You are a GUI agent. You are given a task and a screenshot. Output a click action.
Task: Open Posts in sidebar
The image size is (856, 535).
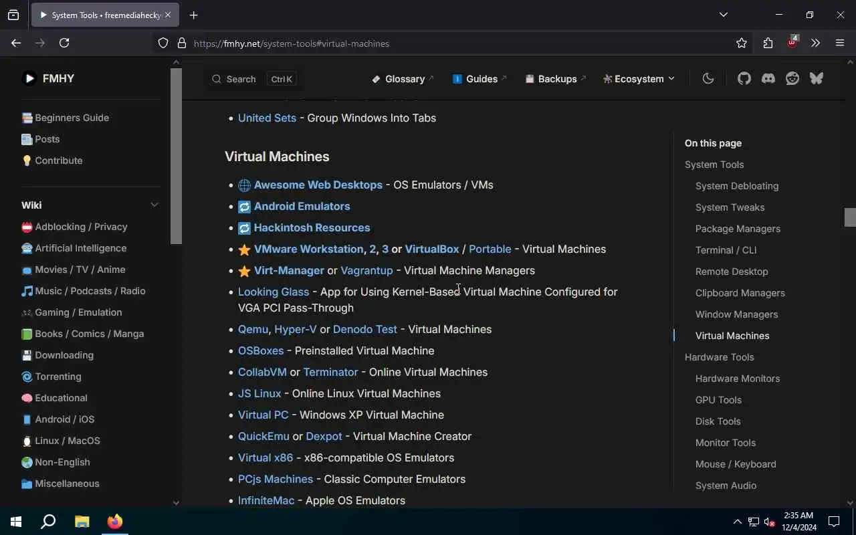[40, 139]
